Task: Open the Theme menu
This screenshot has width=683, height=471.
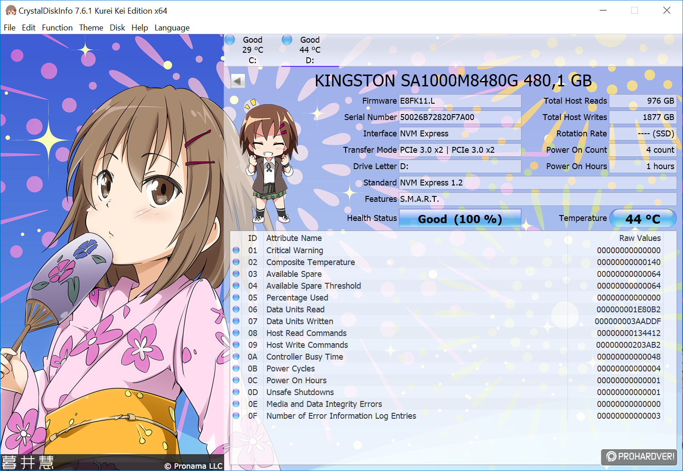Action: click(x=91, y=28)
